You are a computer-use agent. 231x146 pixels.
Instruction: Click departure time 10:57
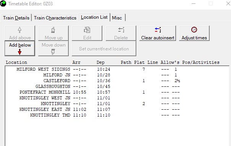click(x=103, y=92)
